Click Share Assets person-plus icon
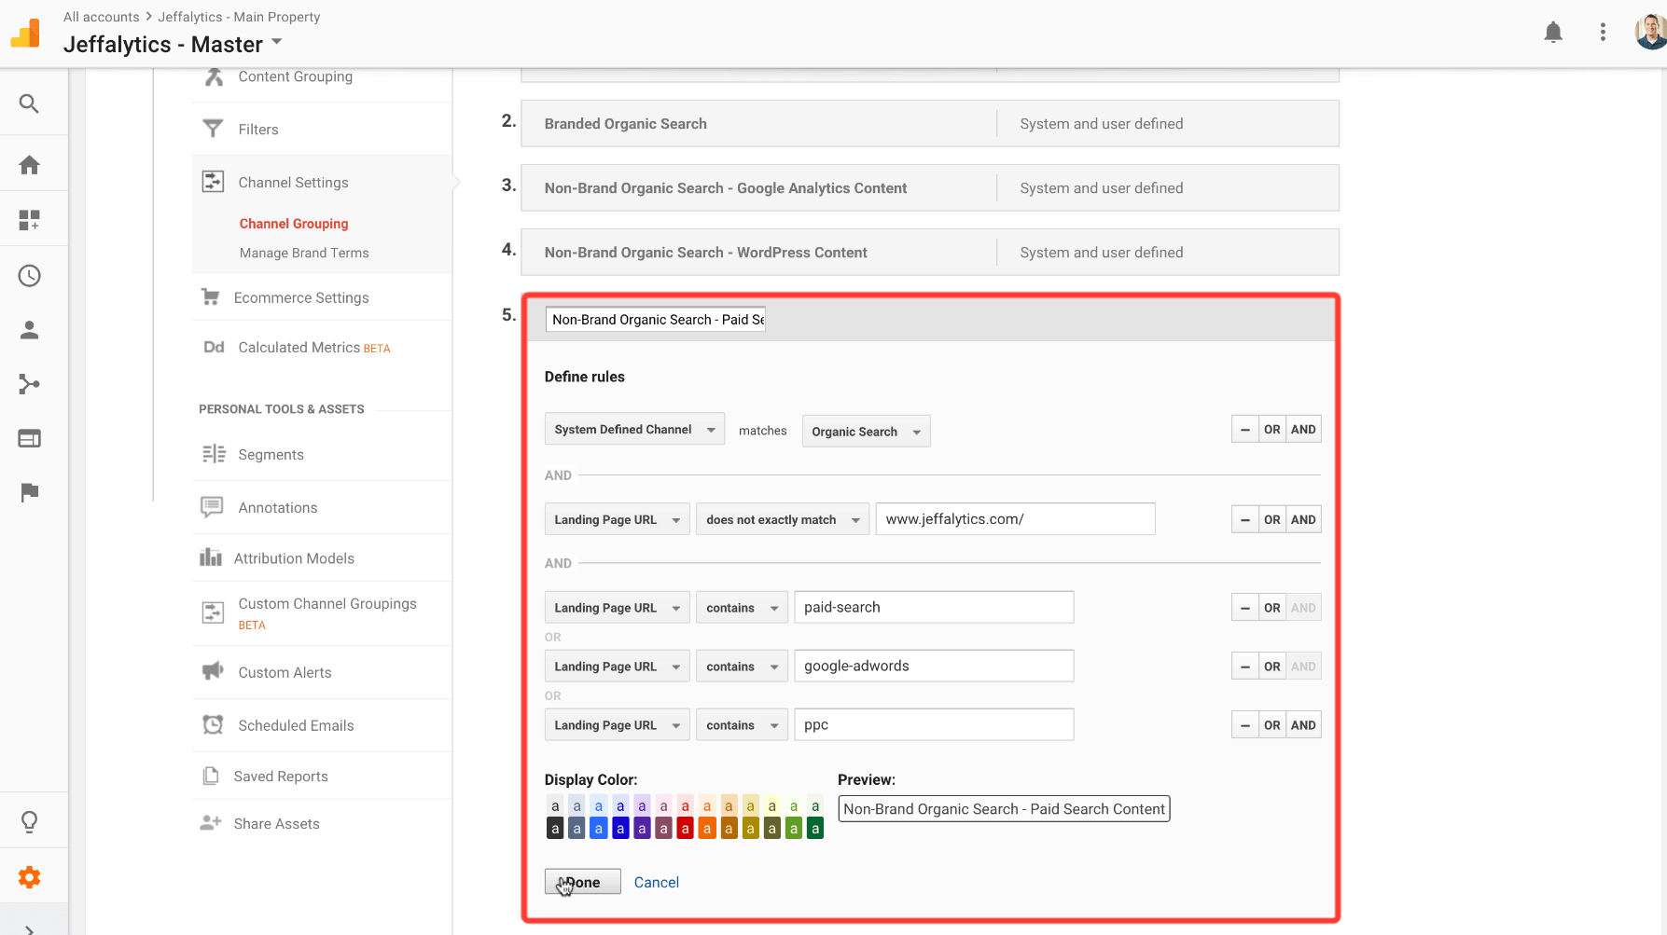Screen dimensions: 1667x935 211,823
